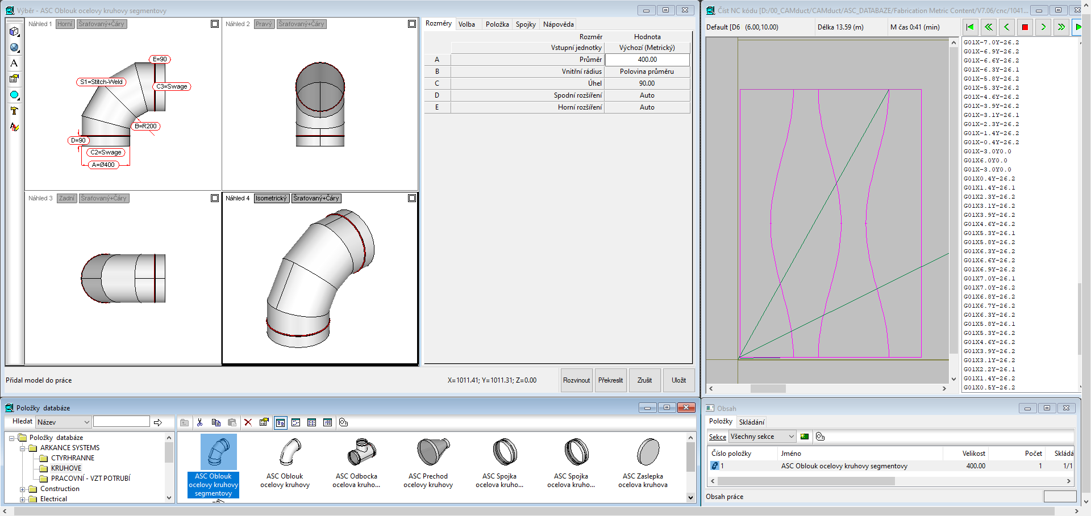This screenshot has height=516, width=1091.
Task: Click the tag icon in database toolbar
Action: point(343,422)
